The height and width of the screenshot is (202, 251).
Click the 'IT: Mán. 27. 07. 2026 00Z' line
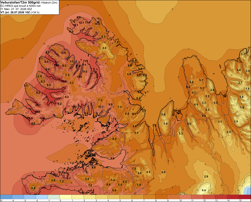pos(16,9)
